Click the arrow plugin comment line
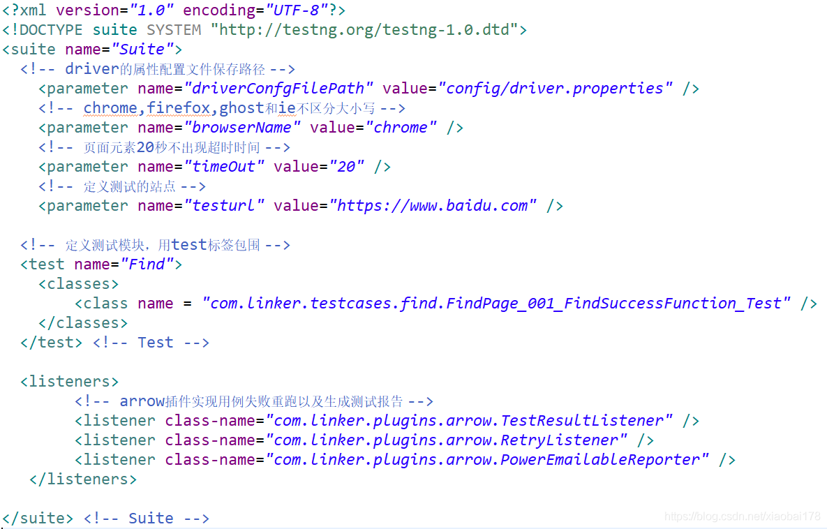Viewport: 827px width, 529px height. coord(254,401)
